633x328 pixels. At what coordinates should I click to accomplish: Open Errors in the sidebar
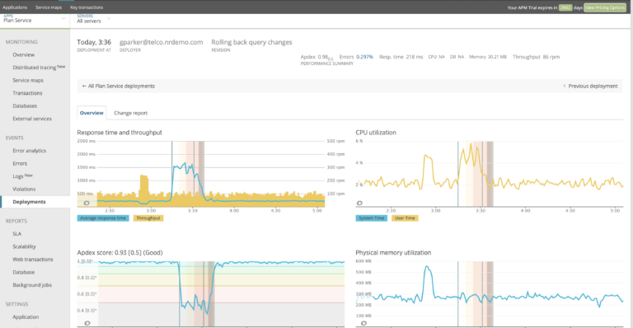point(20,163)
